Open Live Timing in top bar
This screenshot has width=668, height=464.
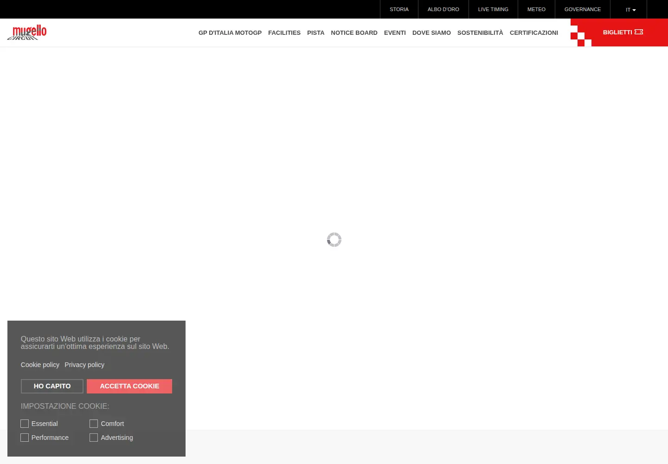click(x=493, y=9)
